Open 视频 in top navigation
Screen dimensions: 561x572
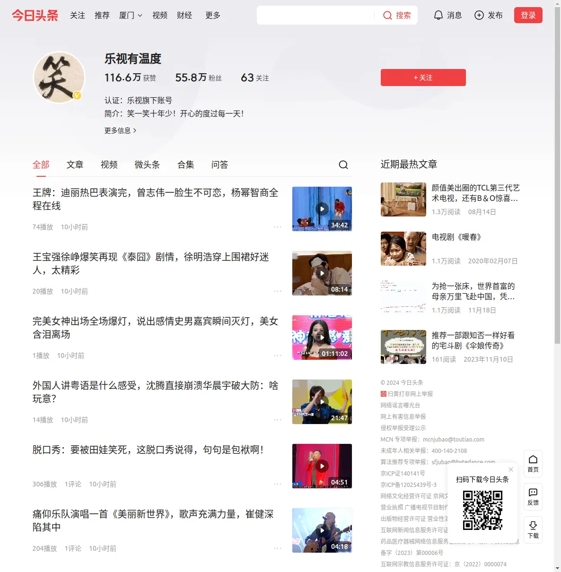(x=160, y=15)
